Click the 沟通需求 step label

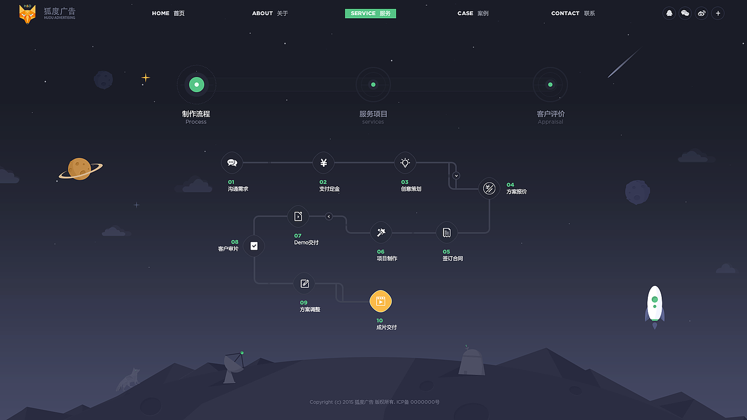pos(238,189)
